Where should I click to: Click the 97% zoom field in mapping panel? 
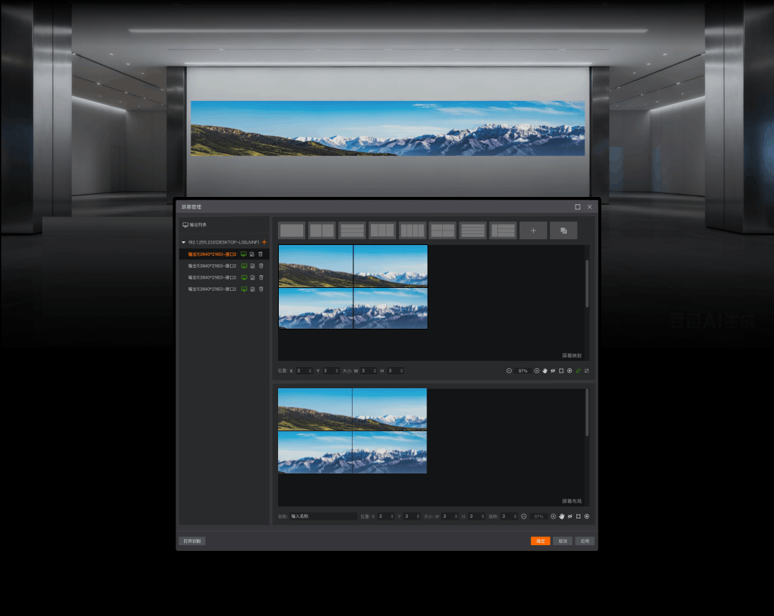pyautogui.click(x=522, y=371)
